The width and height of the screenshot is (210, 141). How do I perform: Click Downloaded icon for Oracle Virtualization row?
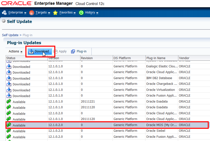point(9,90)
